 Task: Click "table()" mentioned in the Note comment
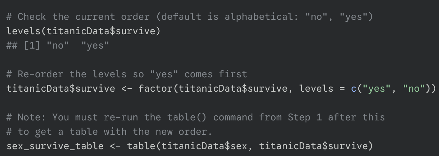[x=187, y=117]
